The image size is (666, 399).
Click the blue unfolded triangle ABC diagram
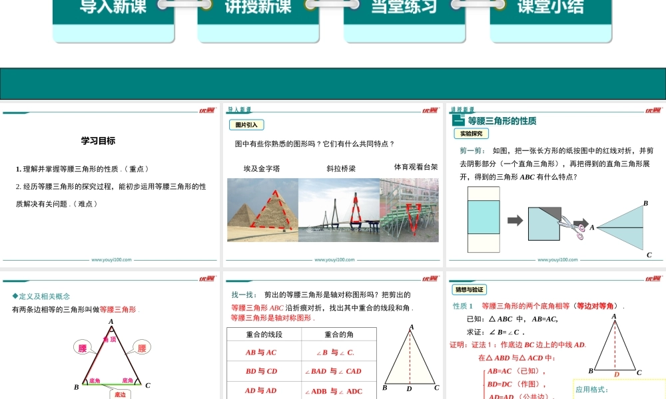pos(620,227)
